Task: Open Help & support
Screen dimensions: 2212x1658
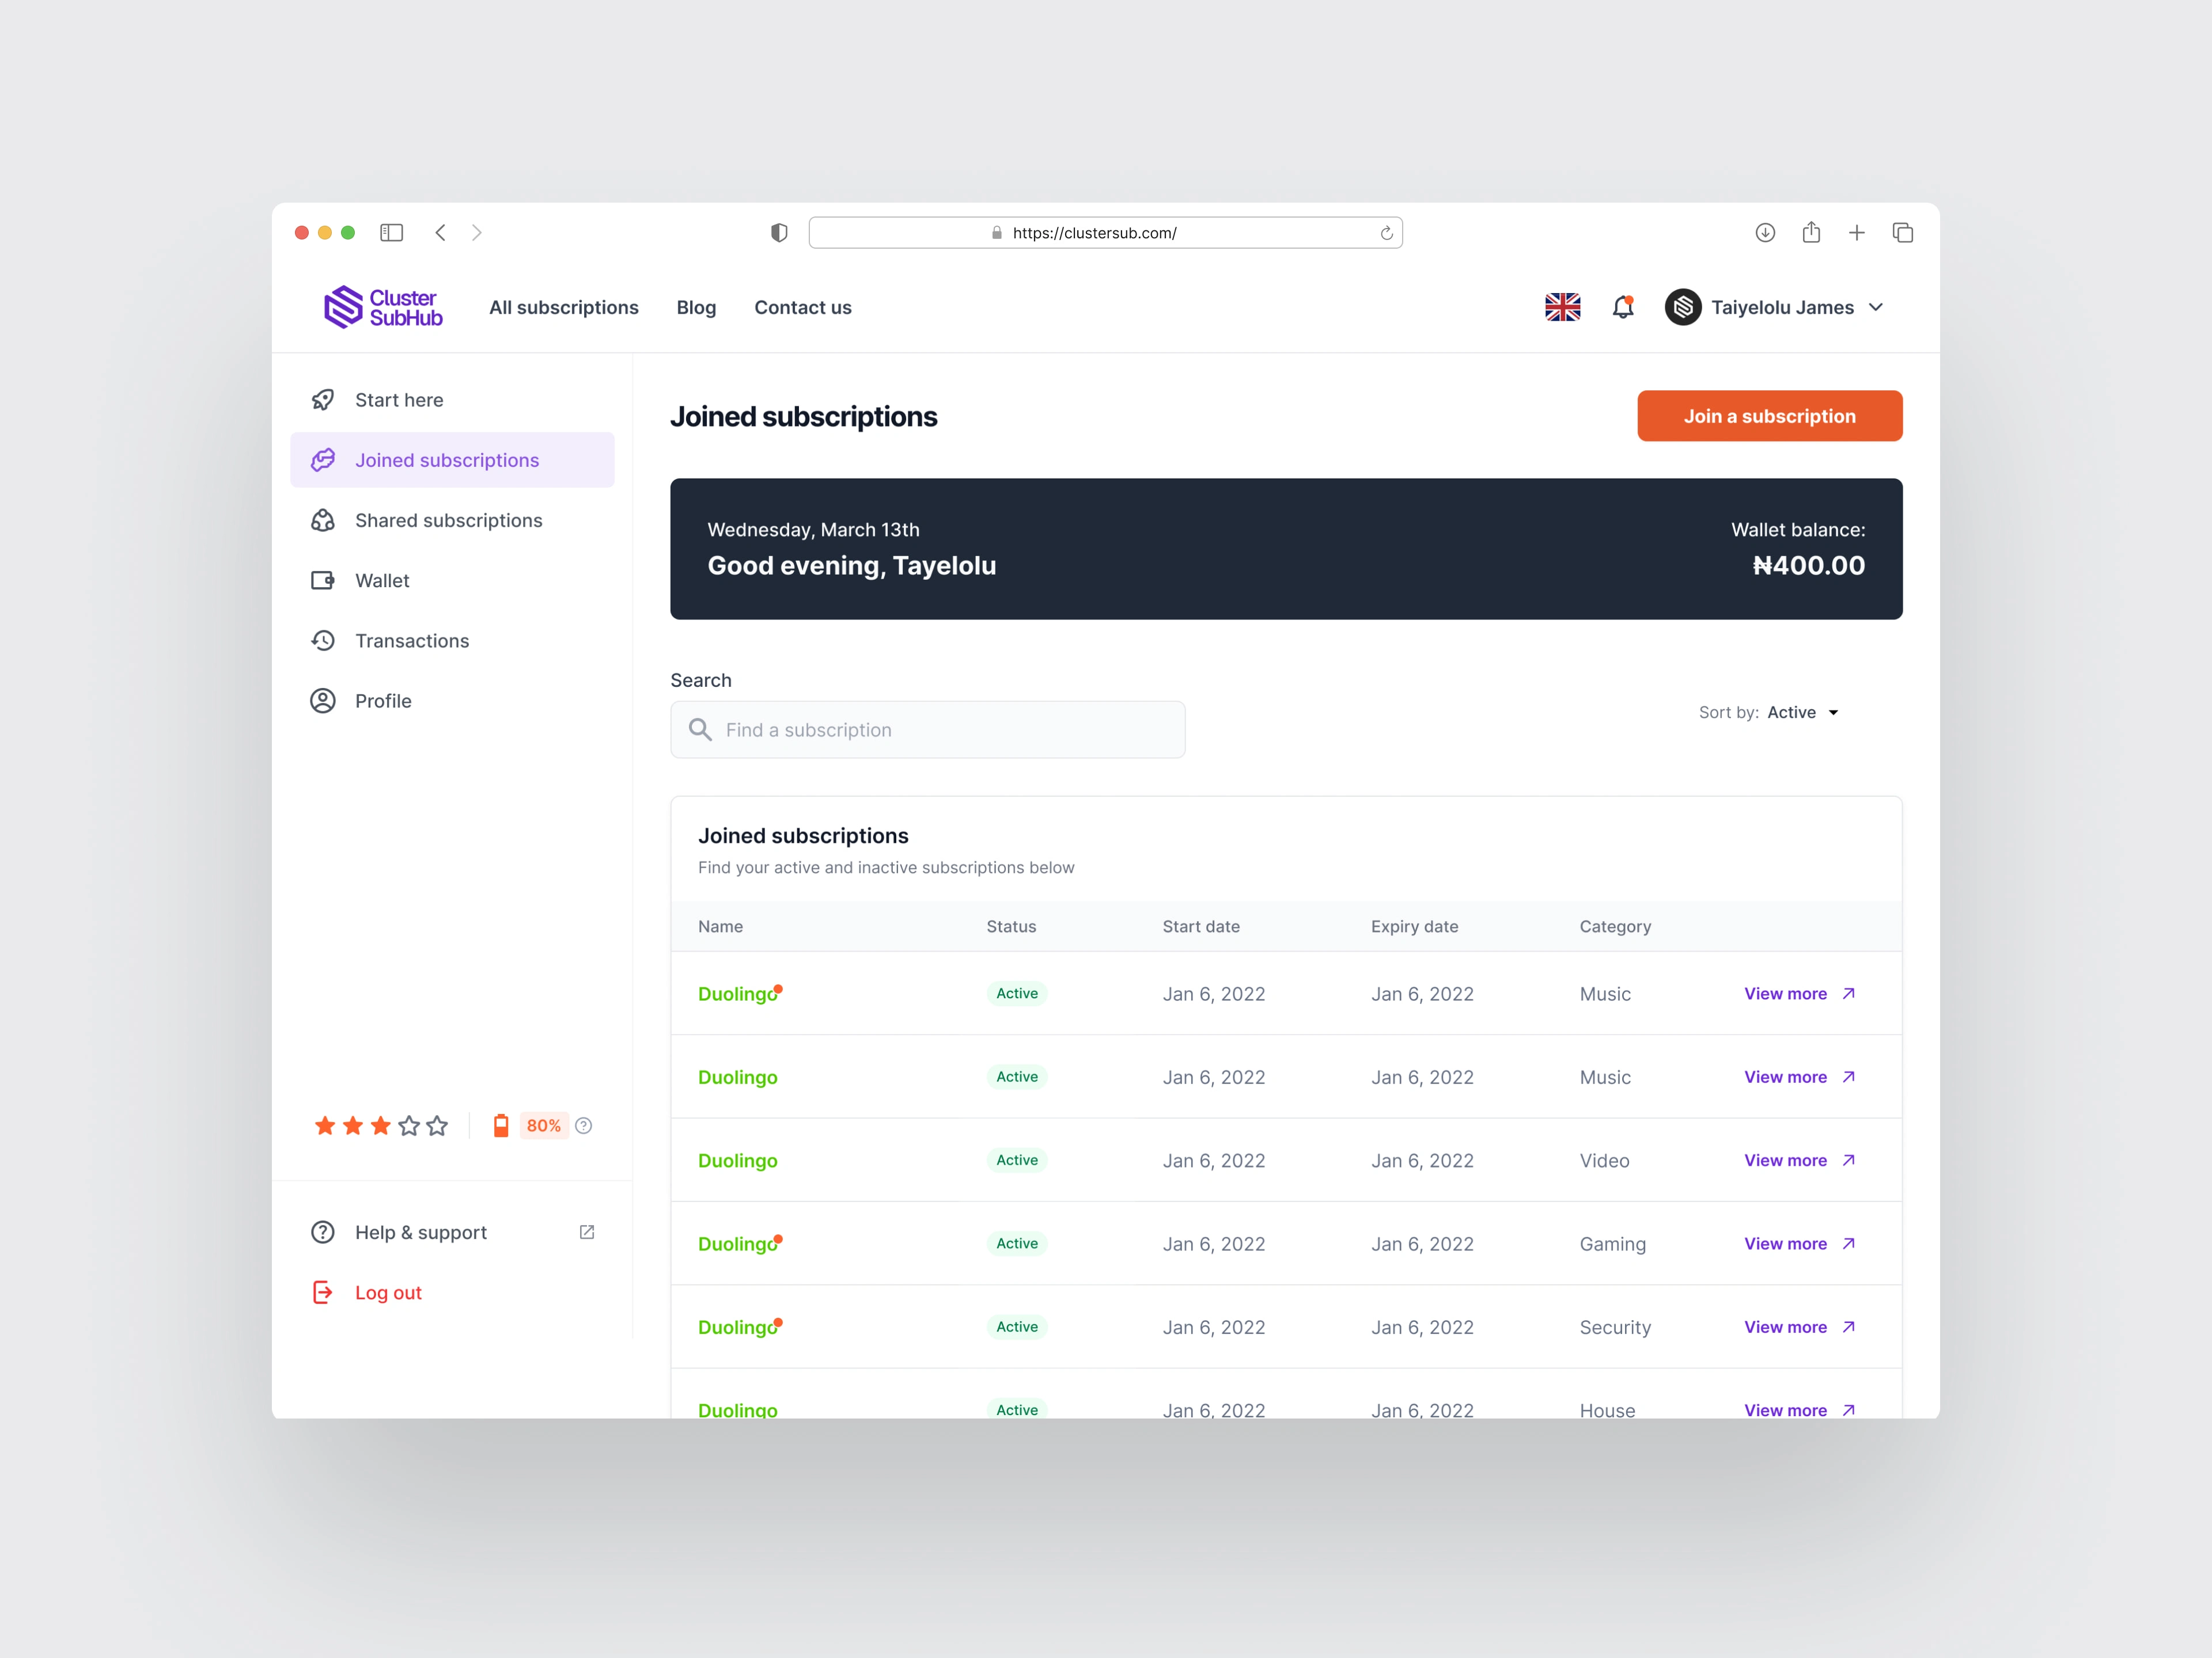Action: (421, 1232)
